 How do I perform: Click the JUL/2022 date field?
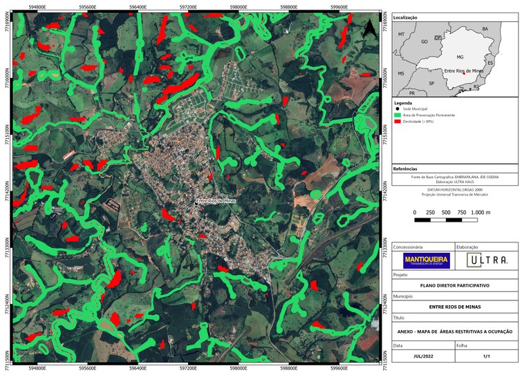[x=422, y=356]
